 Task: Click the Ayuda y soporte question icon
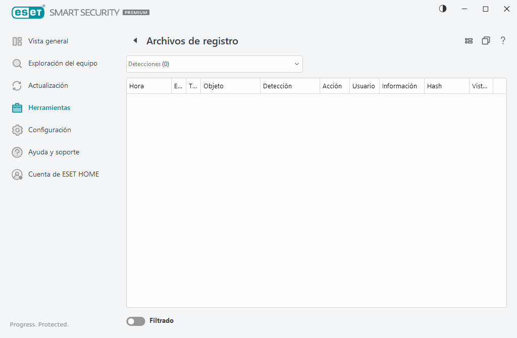coord(17,152)
